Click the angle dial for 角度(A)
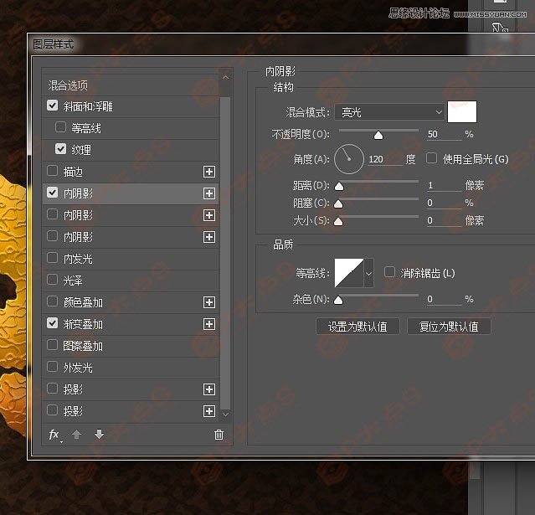The image size is (535, 515). (348, 159)
